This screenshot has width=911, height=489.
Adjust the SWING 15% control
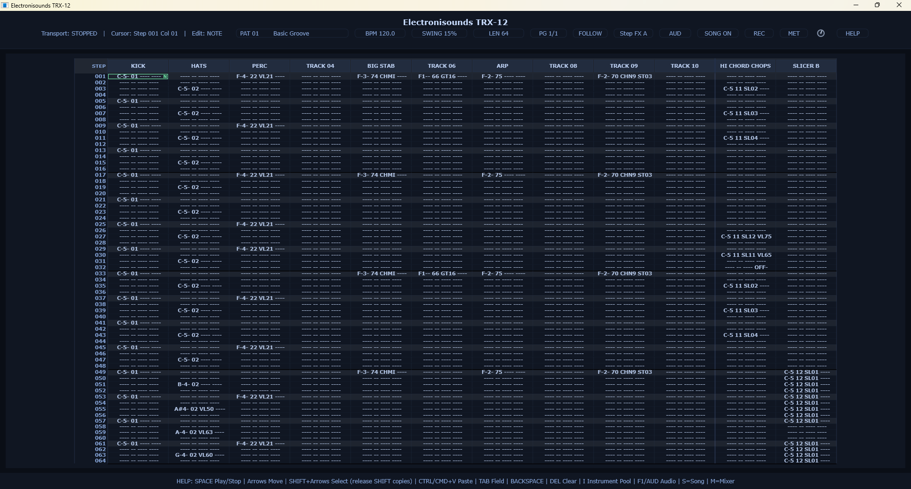click(439, 33)
